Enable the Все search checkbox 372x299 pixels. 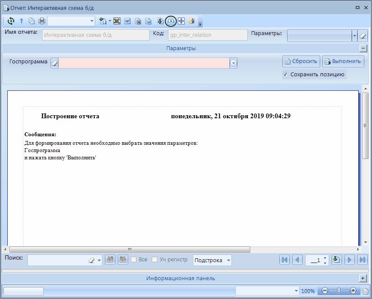tap(134, 260)
